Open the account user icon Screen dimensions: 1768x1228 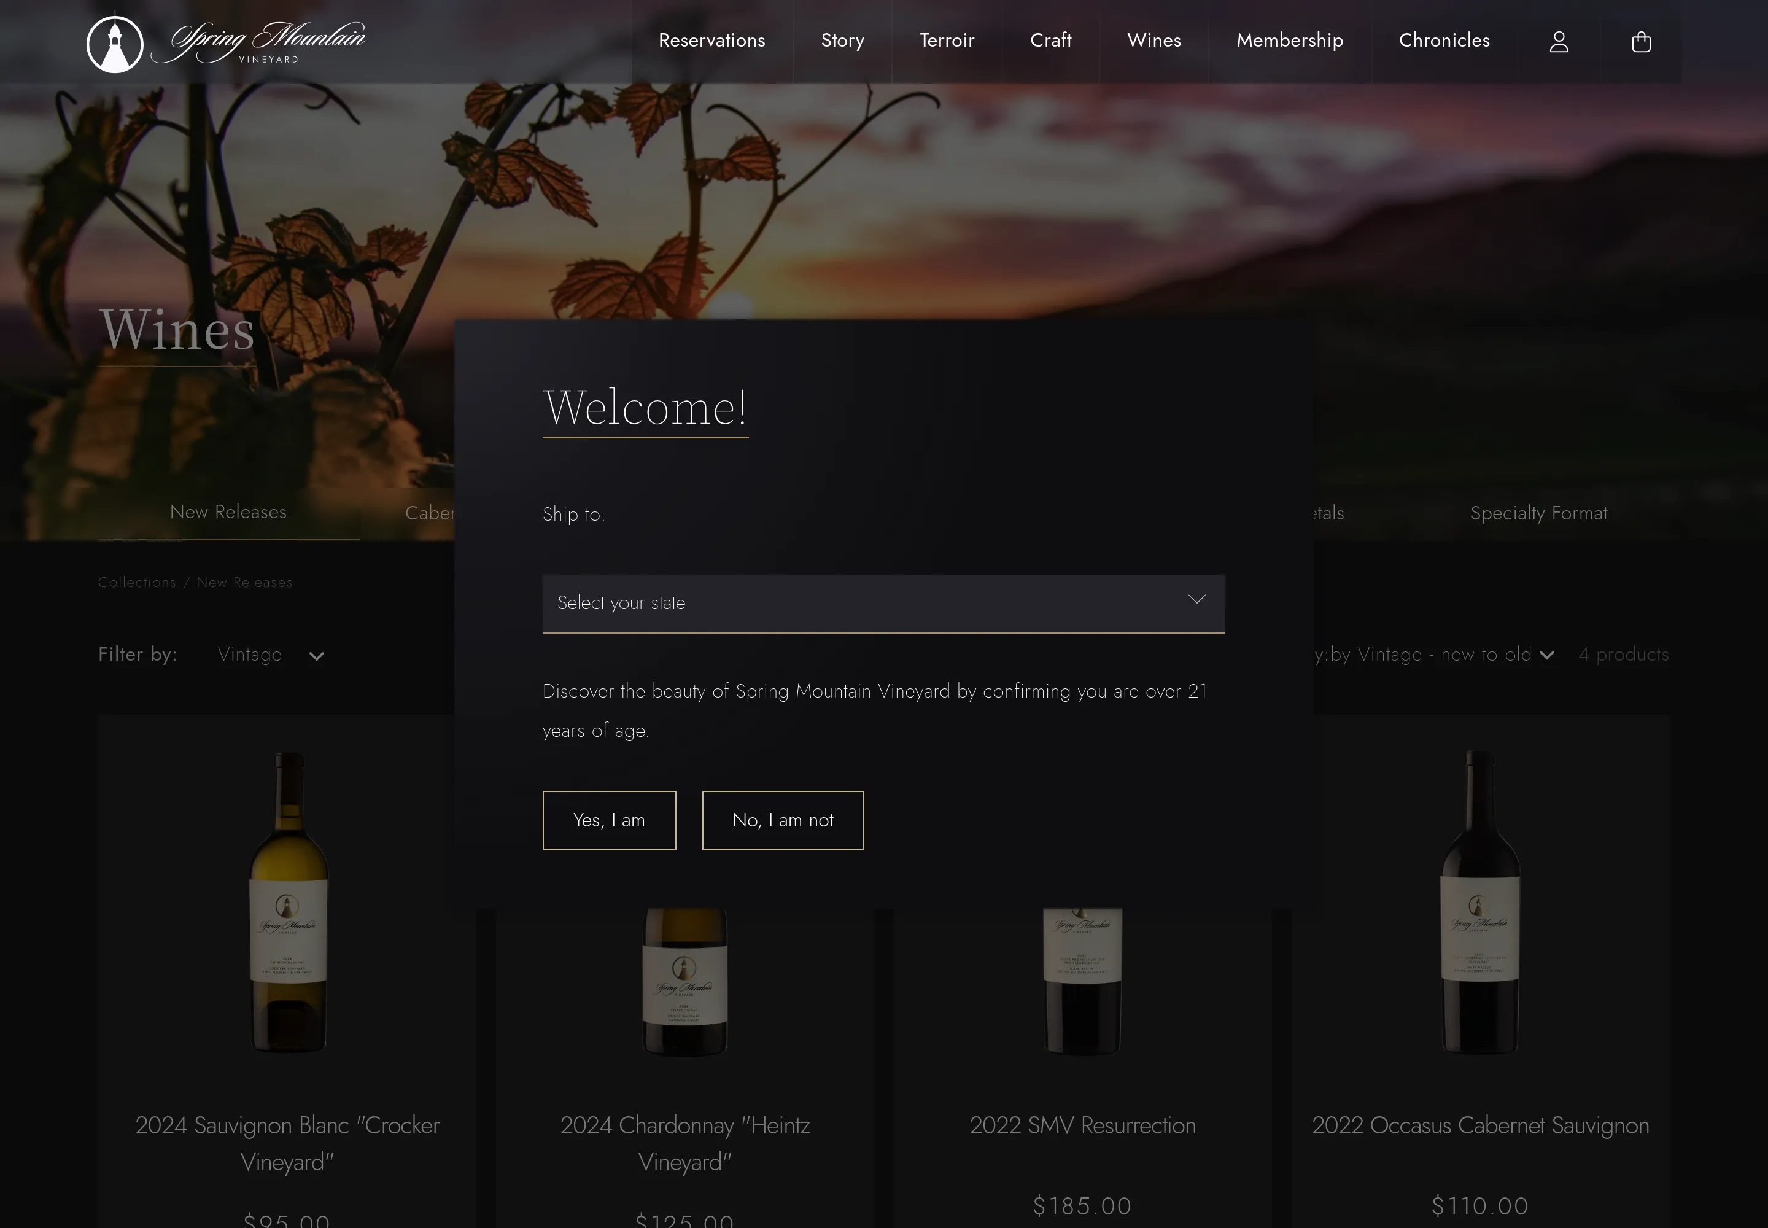[x=1559, y=42]
